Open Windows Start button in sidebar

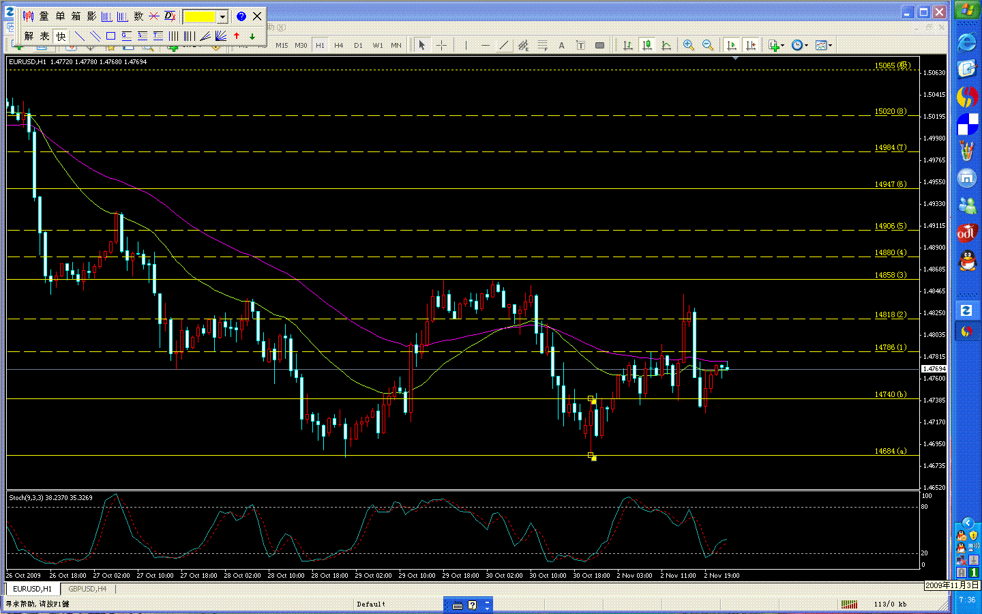pyautogui.click(x=966, y=10)
